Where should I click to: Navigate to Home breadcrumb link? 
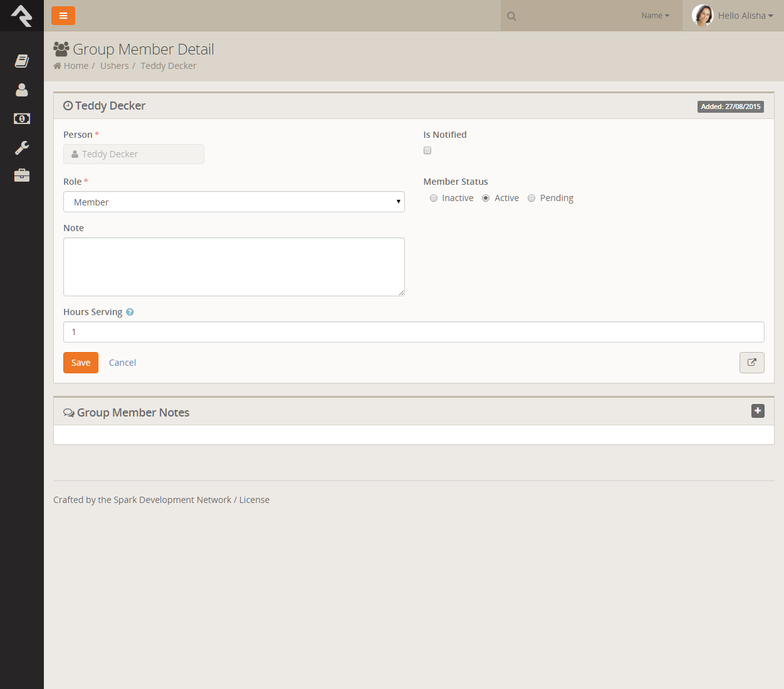pyautogui.click(x=76, y=66)
